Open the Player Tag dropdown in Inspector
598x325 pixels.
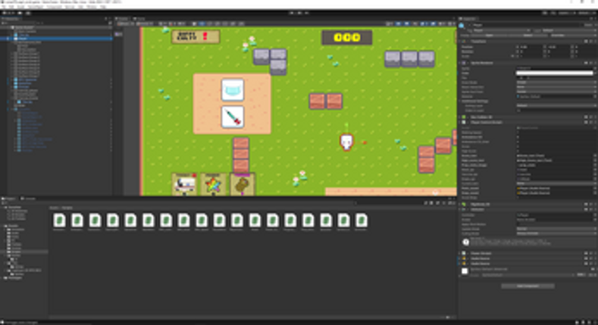[503, 30]
